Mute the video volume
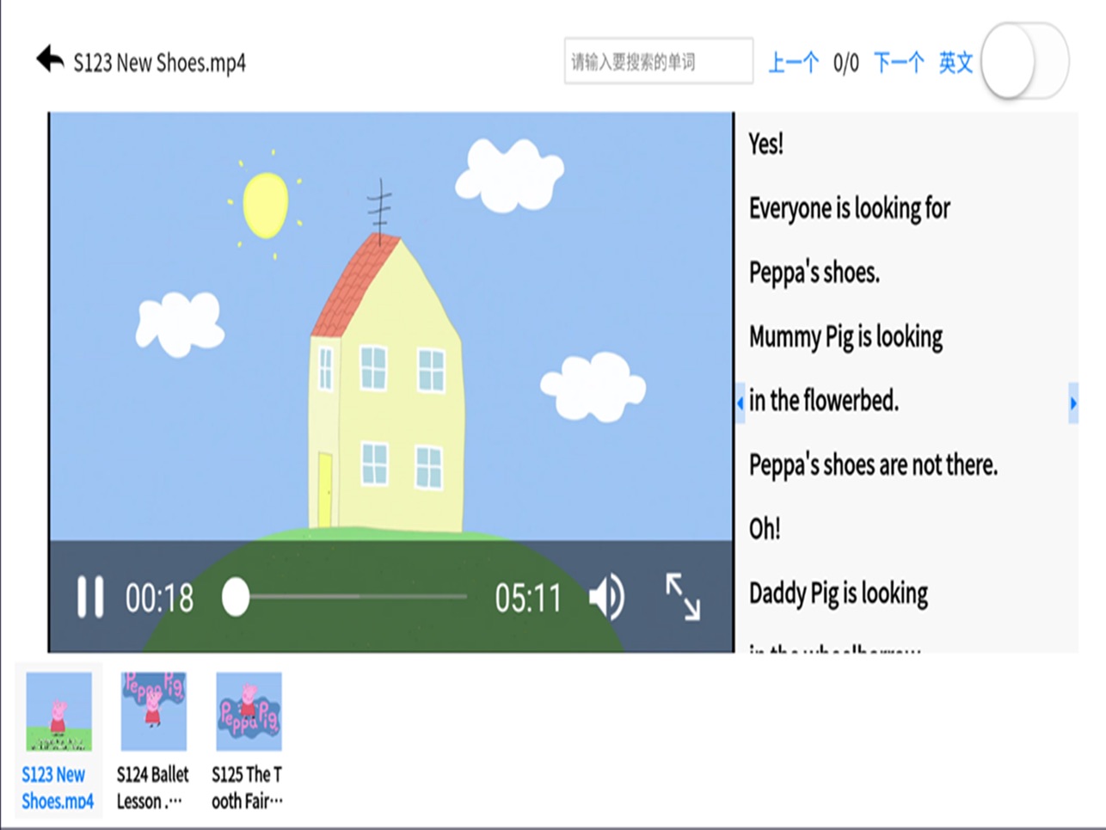The image size is (1106, 830). [x=606, y=597]
